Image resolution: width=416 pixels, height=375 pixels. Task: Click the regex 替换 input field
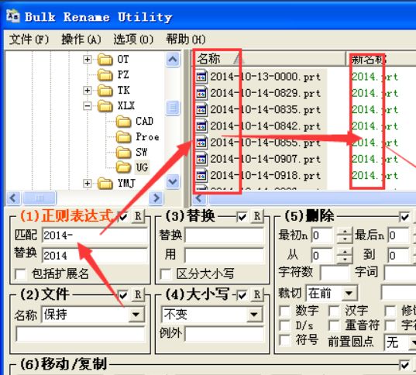point(95,256)
